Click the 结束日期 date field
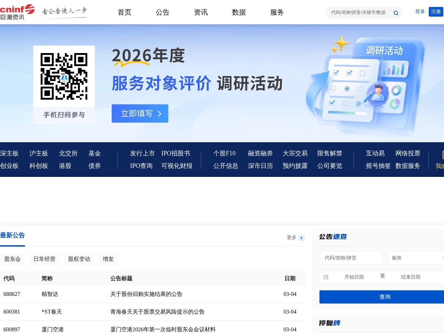 pos(411,277)
